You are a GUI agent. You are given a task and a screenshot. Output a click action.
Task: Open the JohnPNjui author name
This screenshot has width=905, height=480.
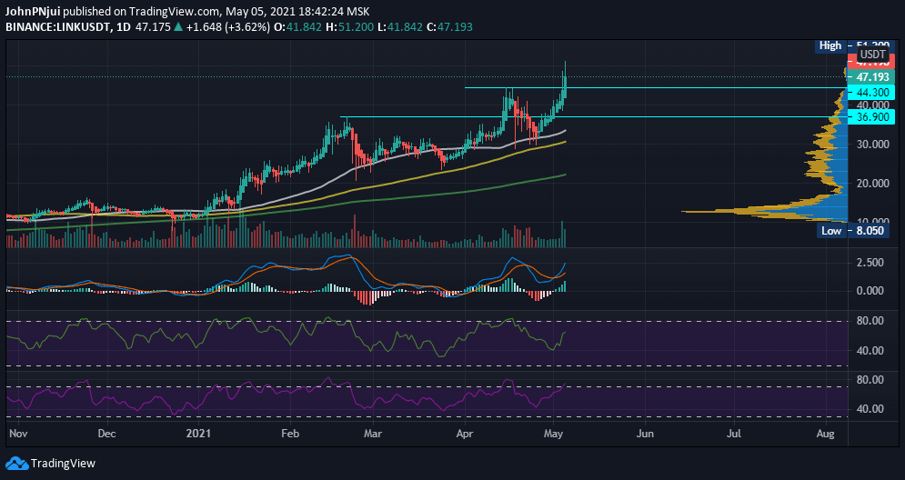(33, 12)
